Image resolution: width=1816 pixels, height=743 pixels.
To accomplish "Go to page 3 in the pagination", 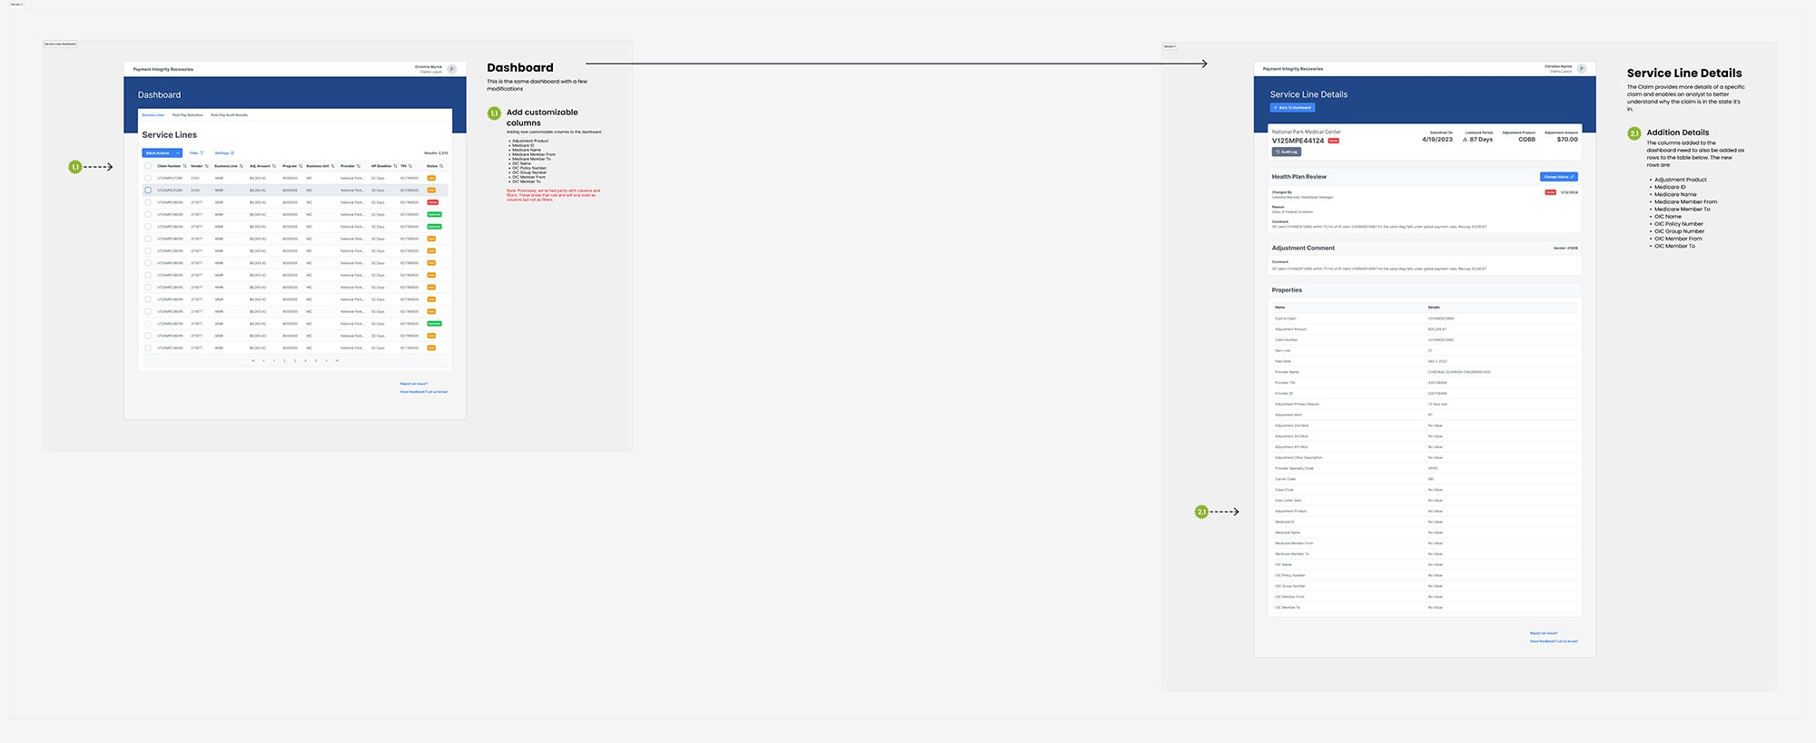I will [295, 360].
